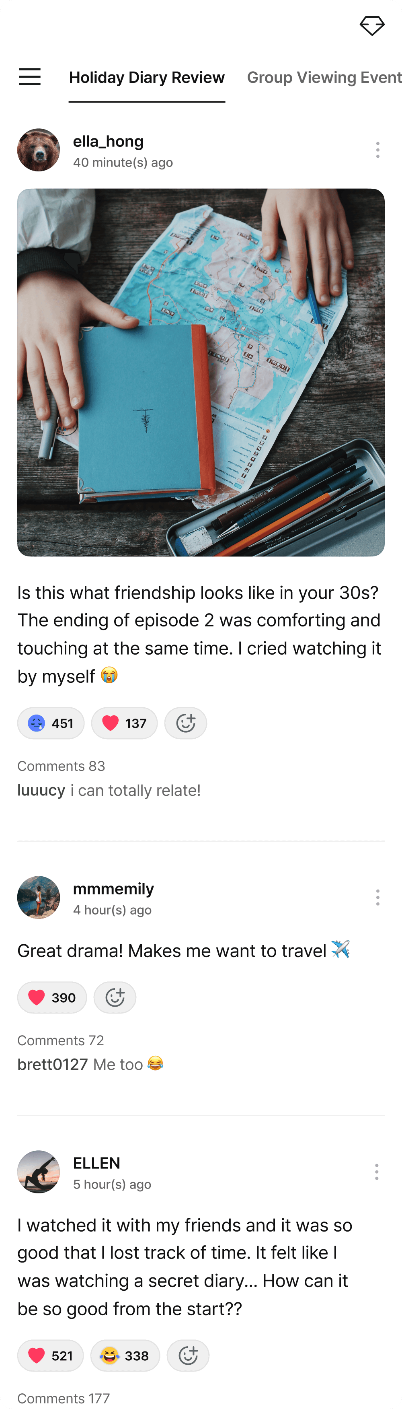Add a reaction to mmmemily's post
This screenshot has width=402, height=1409.
tap(115, 997)
